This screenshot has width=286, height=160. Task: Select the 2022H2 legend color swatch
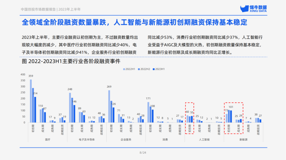click(x=139, y=69)
